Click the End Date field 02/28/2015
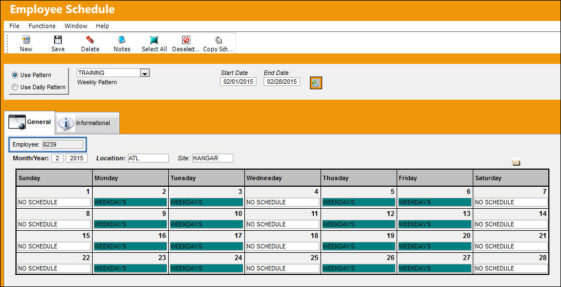The image size is (561, 287). (x=282, y=82)
